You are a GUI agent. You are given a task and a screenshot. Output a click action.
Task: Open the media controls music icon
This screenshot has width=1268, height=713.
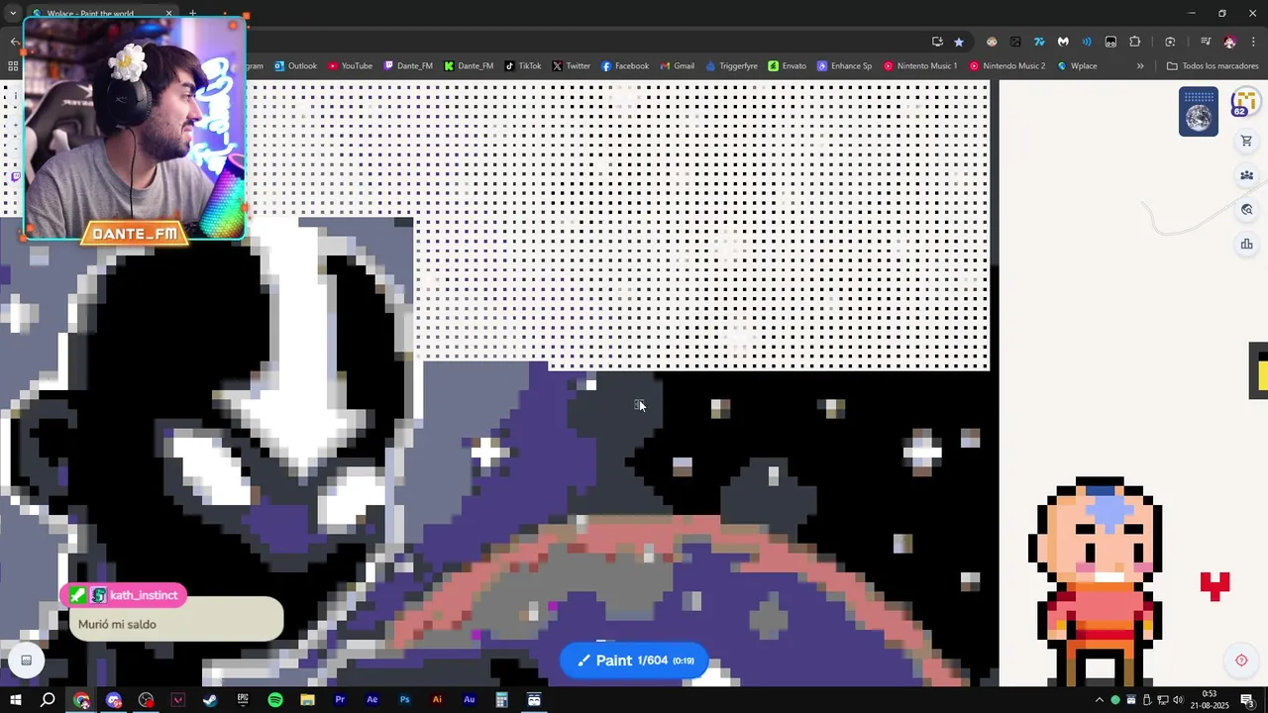point(1206,42)
